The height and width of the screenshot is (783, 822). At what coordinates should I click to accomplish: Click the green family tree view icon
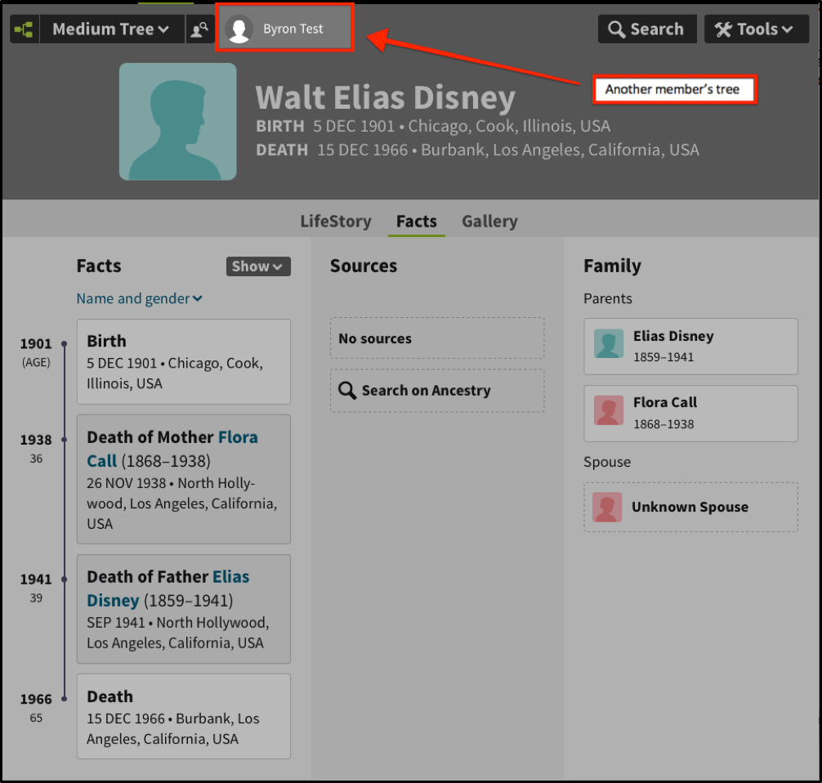pyautogui.click(x=24, y=29)
